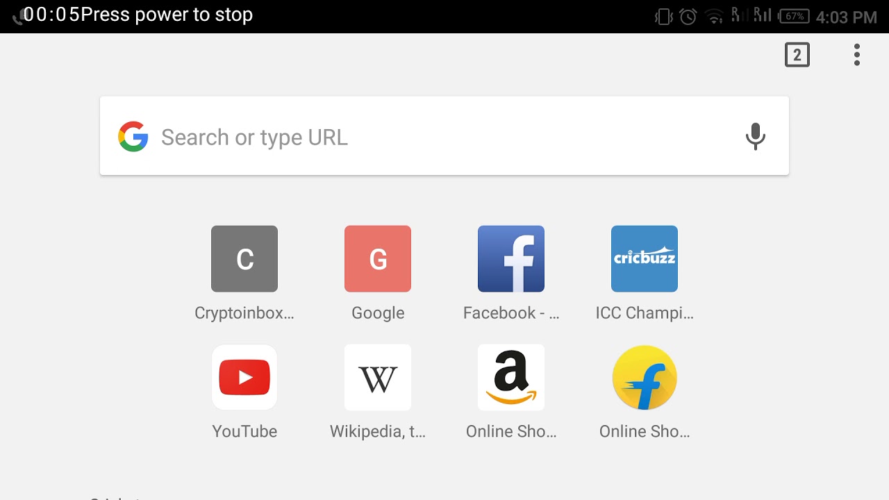Open the Amazon shopping shortcut
Image resolution: width=889 pixels, height=500 pixels.
point(511,378)
